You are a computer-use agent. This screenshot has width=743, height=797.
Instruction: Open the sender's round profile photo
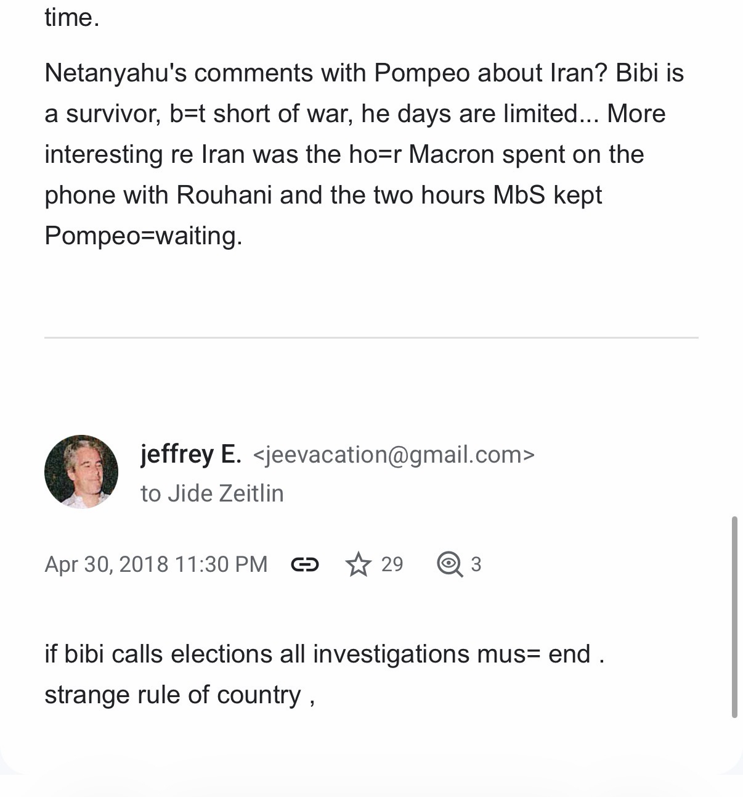pos(81,472)
